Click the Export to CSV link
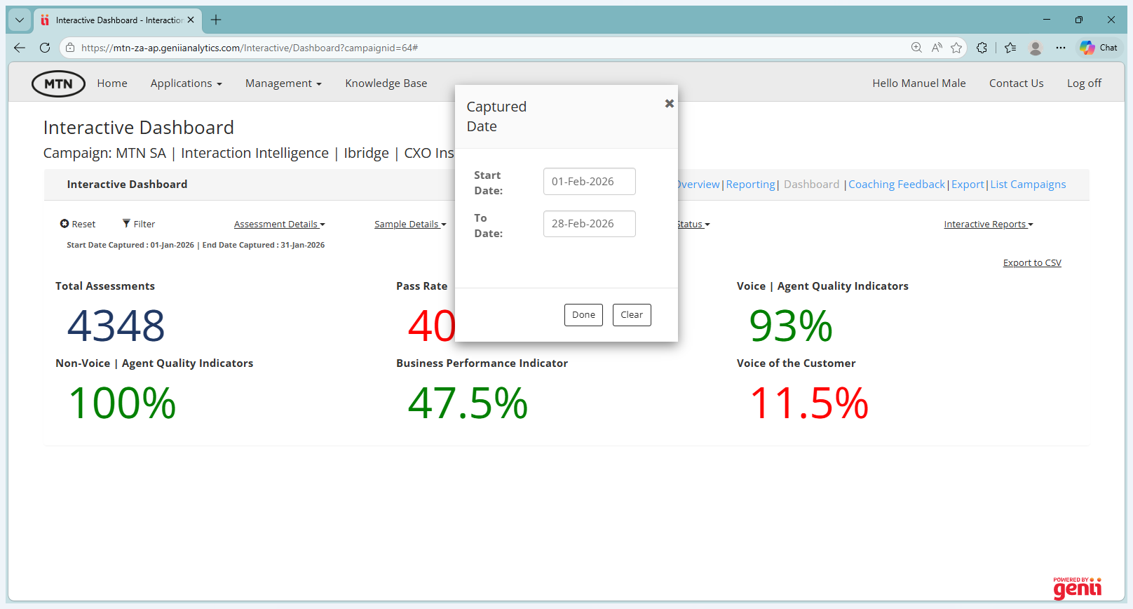The image size is (1133, 609). click(1031, 263)
